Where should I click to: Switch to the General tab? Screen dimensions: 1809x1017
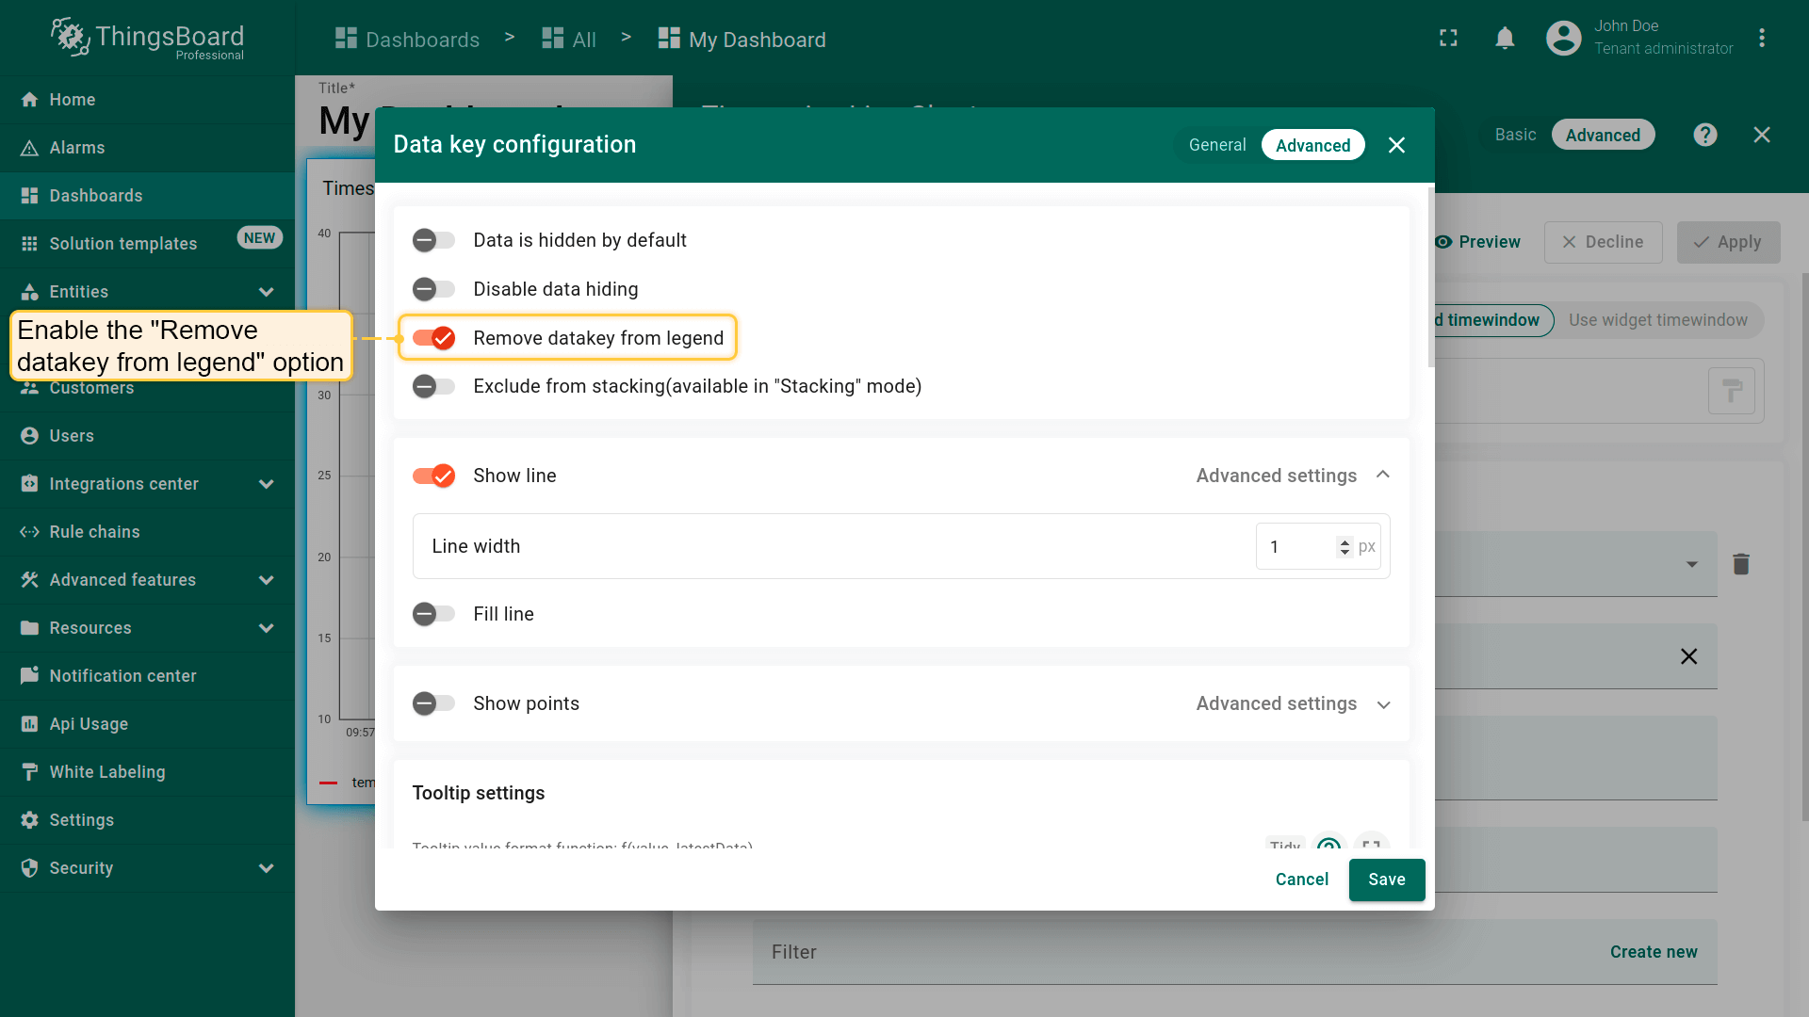coord(1216,145)
